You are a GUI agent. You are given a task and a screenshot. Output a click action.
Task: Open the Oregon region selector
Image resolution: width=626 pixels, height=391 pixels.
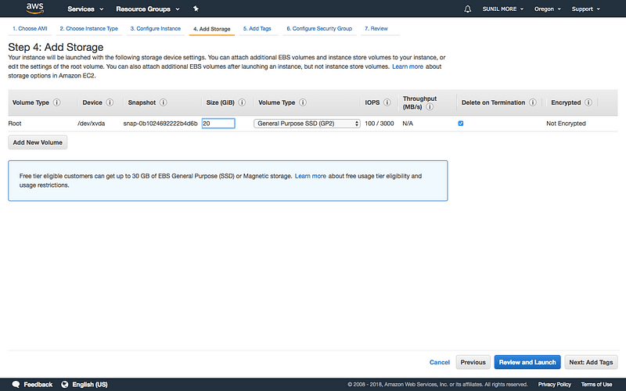click(x=547, y=9)
